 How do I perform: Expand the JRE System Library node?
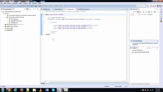point(4,25)
